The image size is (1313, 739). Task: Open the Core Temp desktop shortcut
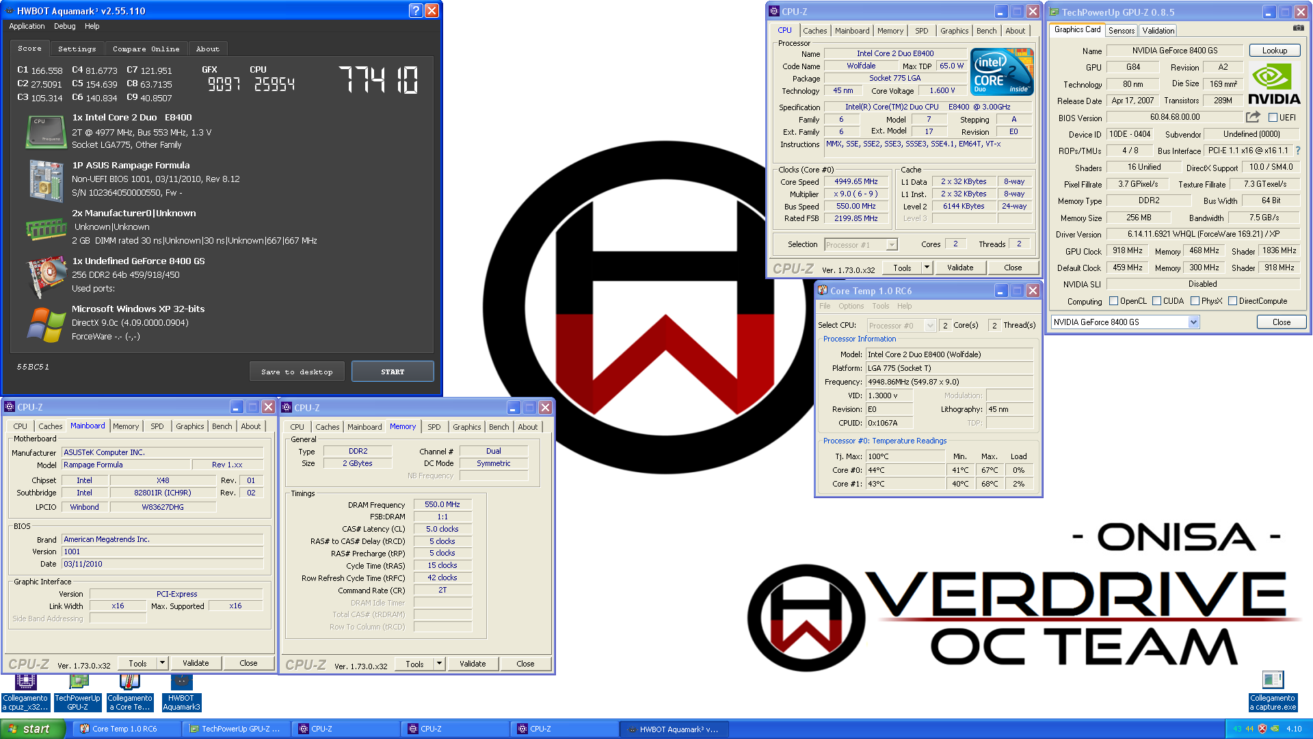click(x=130, y=693)
